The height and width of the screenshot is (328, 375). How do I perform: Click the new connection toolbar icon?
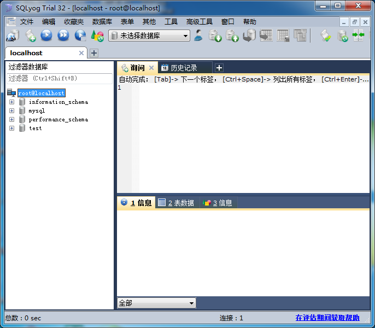13,36
